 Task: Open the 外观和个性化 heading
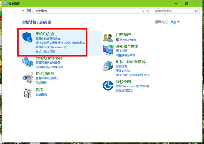[127, 46]
